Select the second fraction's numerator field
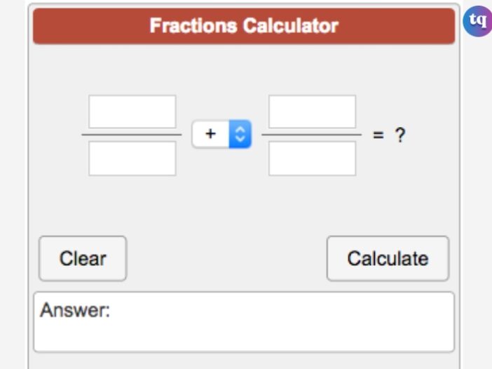 point(312,112)
